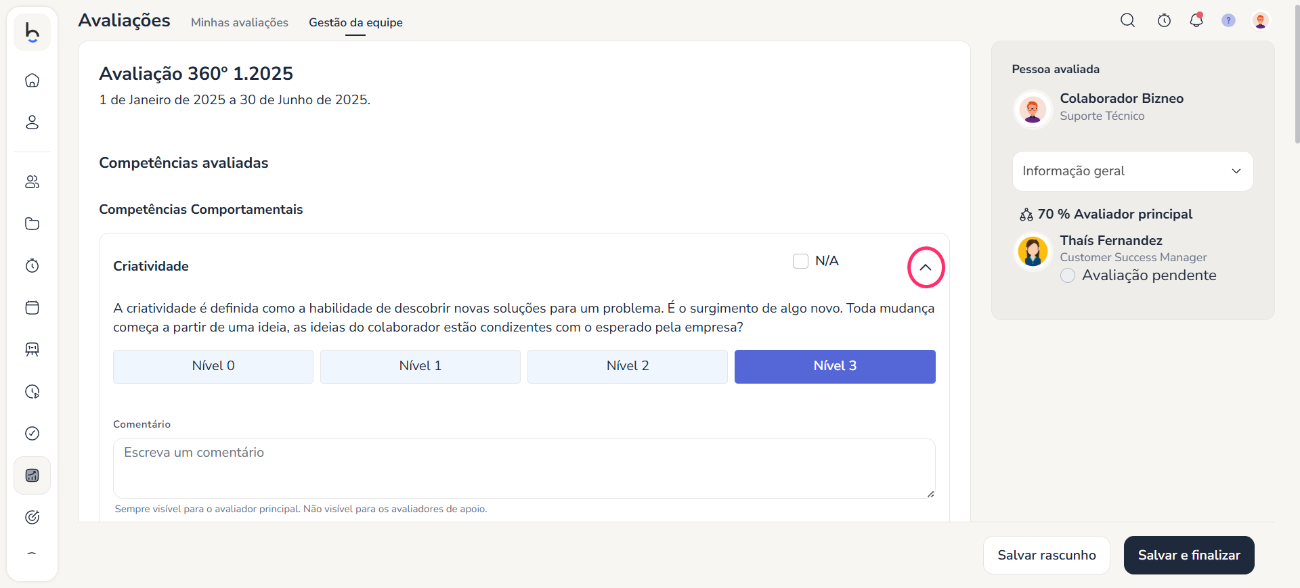The height and width of the screenshot is (588, 1300).
Task: Open the team people icon in sidebar
Action: click(32, 182)
